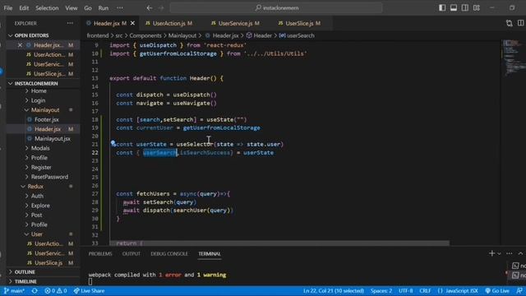Click the instaclonemern command search box
Viewport: 526px width, 296px height.
276,7
